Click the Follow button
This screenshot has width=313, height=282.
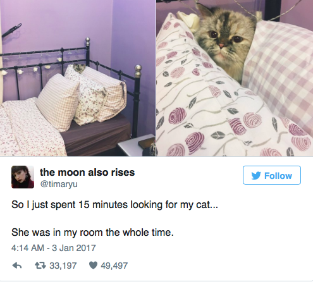272,175
